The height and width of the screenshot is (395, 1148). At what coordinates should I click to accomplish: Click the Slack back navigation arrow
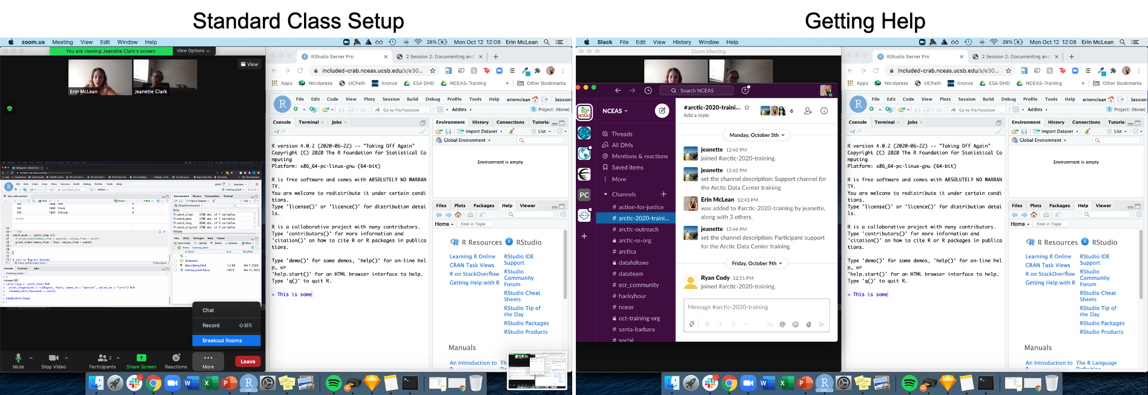click(x=618, y=90)
